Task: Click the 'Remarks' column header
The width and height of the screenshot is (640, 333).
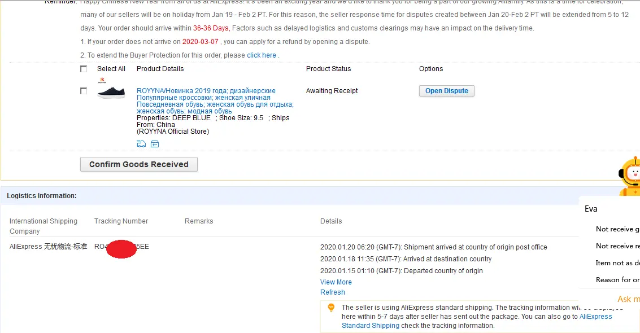Action: tap(199, 221)
